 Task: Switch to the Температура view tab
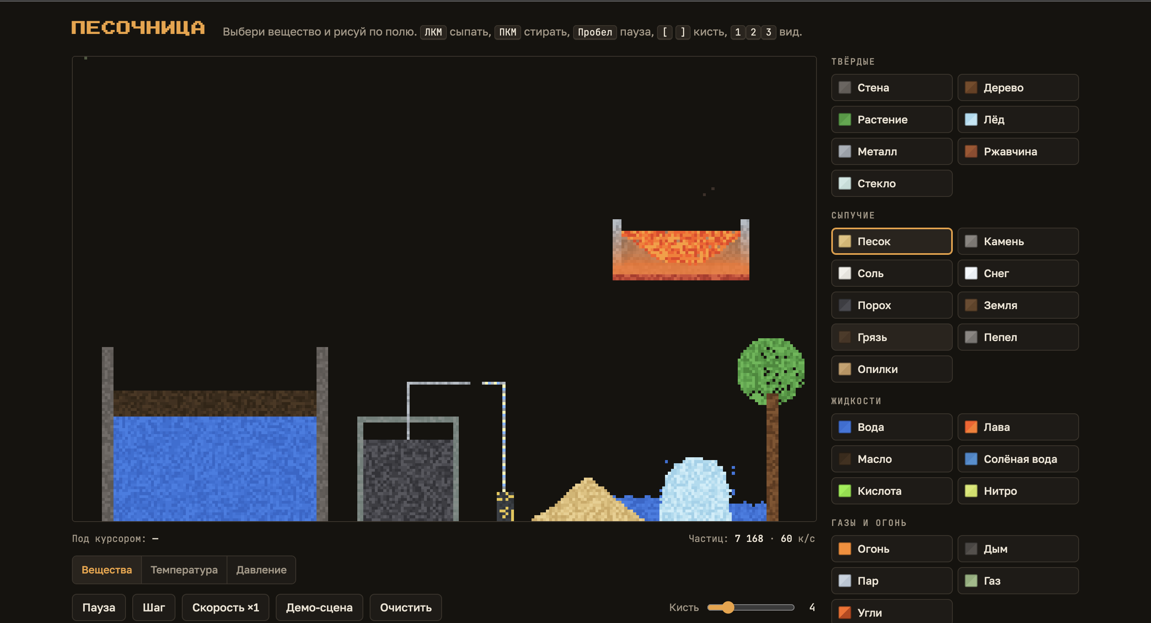pyautogui.click(x=184, y=570)
